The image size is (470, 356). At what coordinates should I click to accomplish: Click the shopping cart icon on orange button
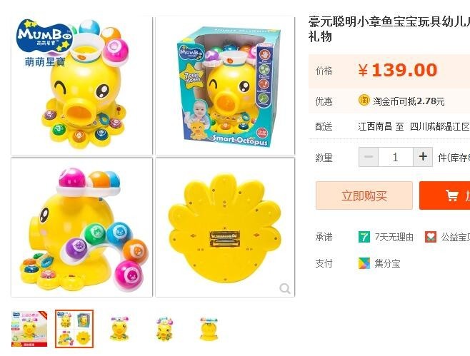click(x=452, y=195)
